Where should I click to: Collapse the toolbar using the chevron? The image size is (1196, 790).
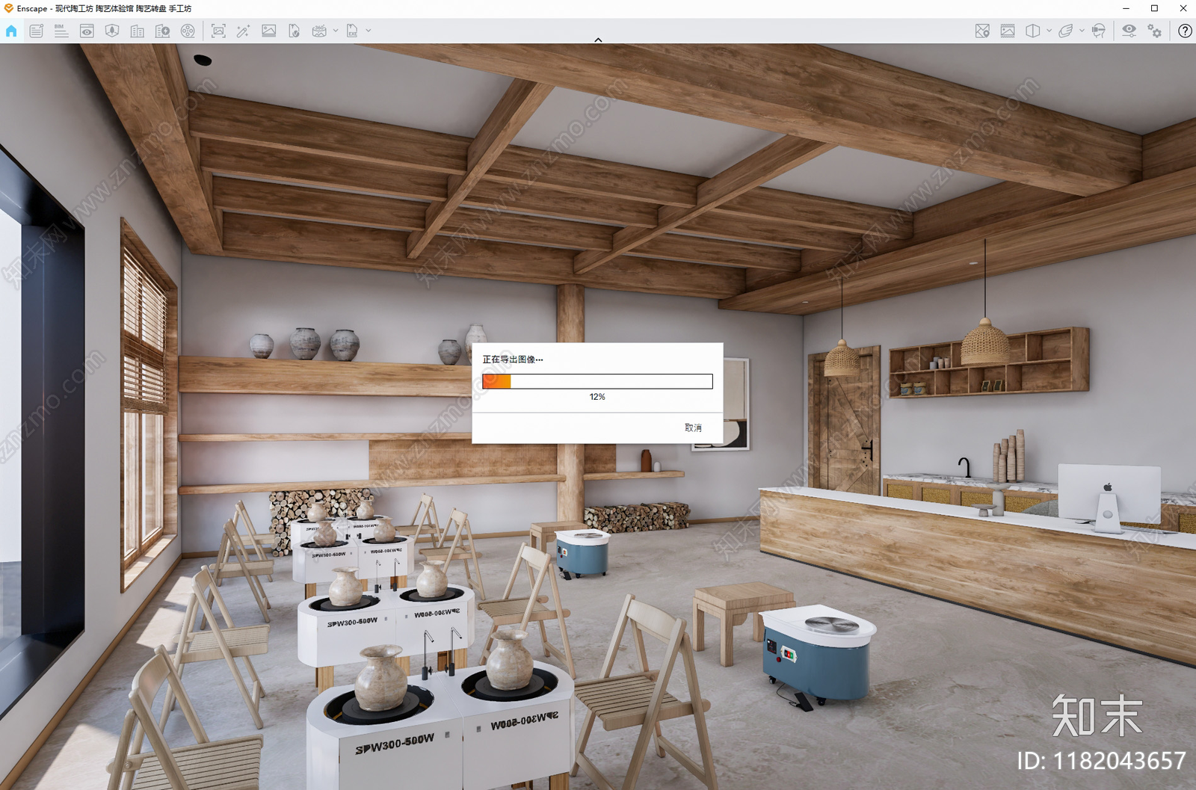coord(598,40)
